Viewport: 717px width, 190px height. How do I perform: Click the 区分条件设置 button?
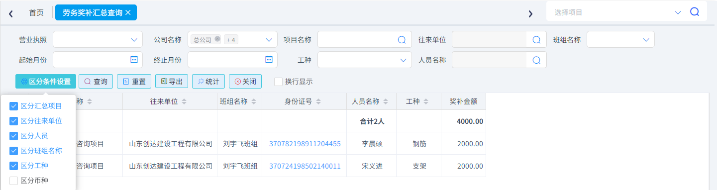click(x=46, y=81)
